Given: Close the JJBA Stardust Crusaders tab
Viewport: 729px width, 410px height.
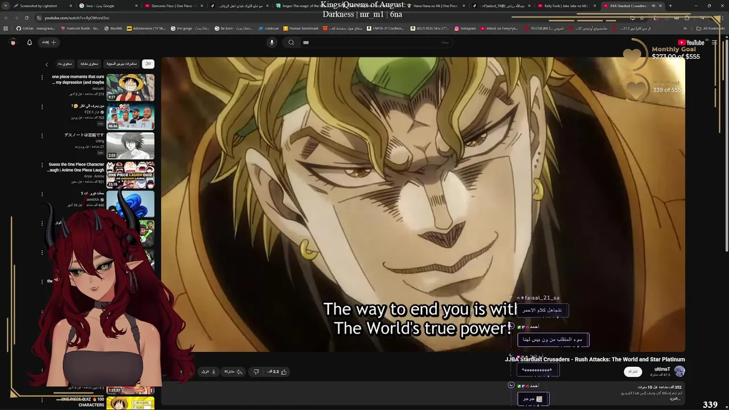Looking at the screenshot, I should (660, 6).
